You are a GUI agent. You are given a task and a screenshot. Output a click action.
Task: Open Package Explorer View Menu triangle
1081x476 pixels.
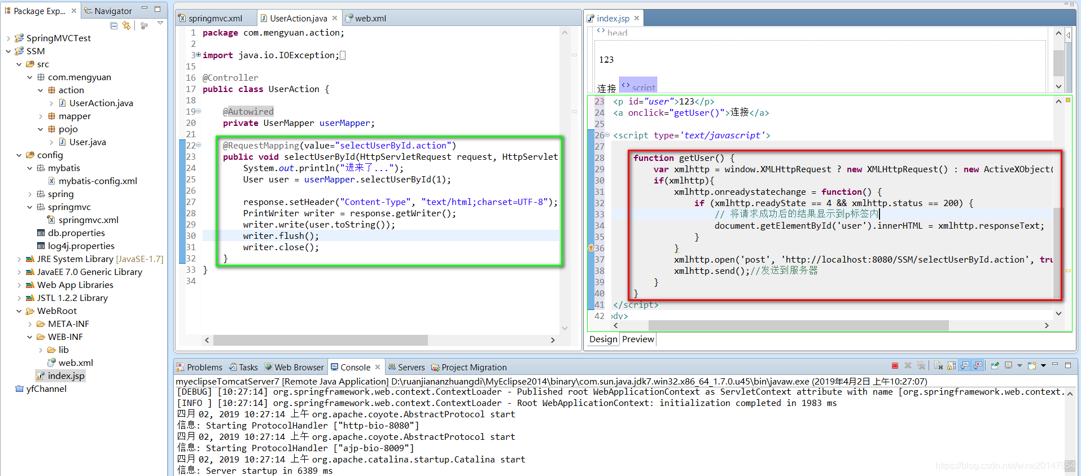click(160, 24)
